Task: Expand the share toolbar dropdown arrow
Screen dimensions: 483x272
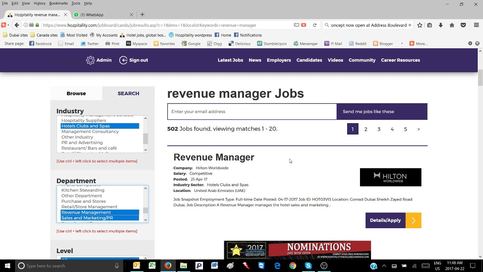Action: (401, 43)
